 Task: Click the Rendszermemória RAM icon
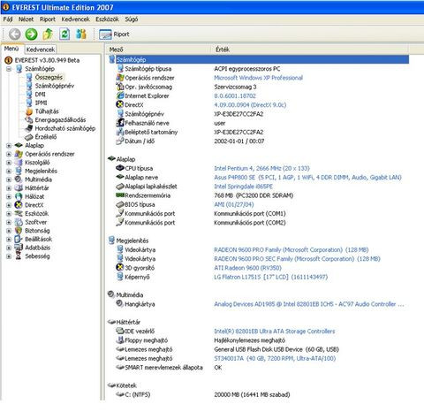(120, 195)
